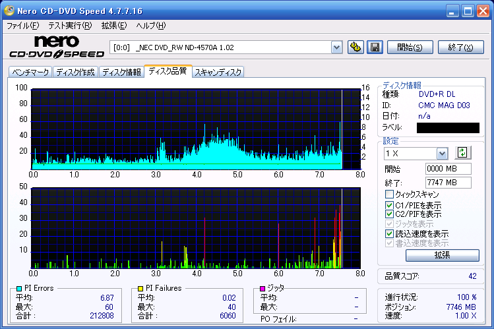Click the PI Errors maximum 60

click(109, 307)
